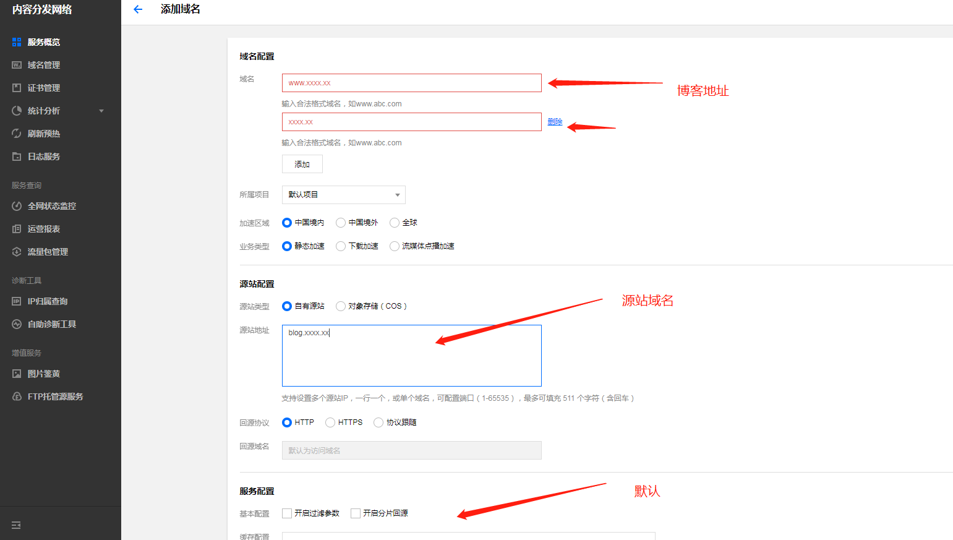Click the 全网状态监控 monitor icon
The image size is (953, 540).
pos(17,206)
